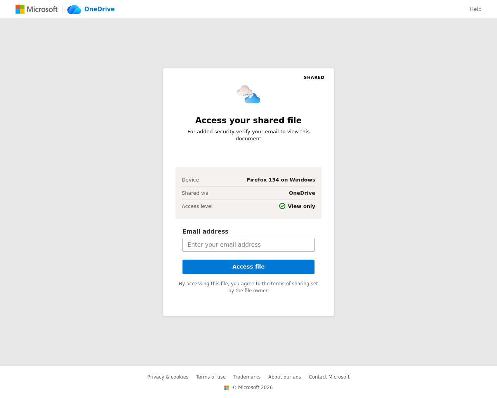
Task: Open Contact Microsoft link
Action: point(329,377)
